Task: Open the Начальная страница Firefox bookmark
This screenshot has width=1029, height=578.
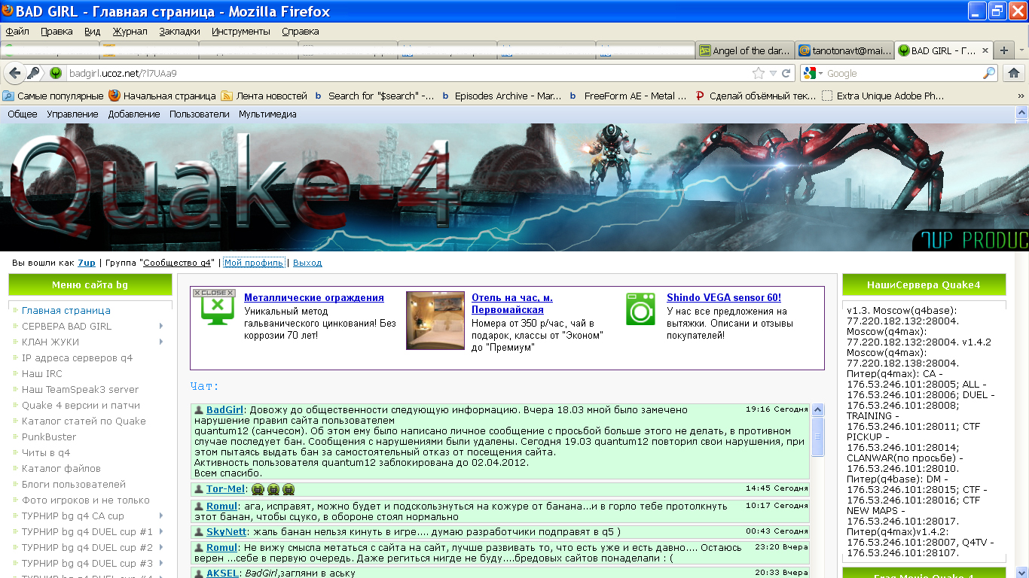Action: pos(163,96)
